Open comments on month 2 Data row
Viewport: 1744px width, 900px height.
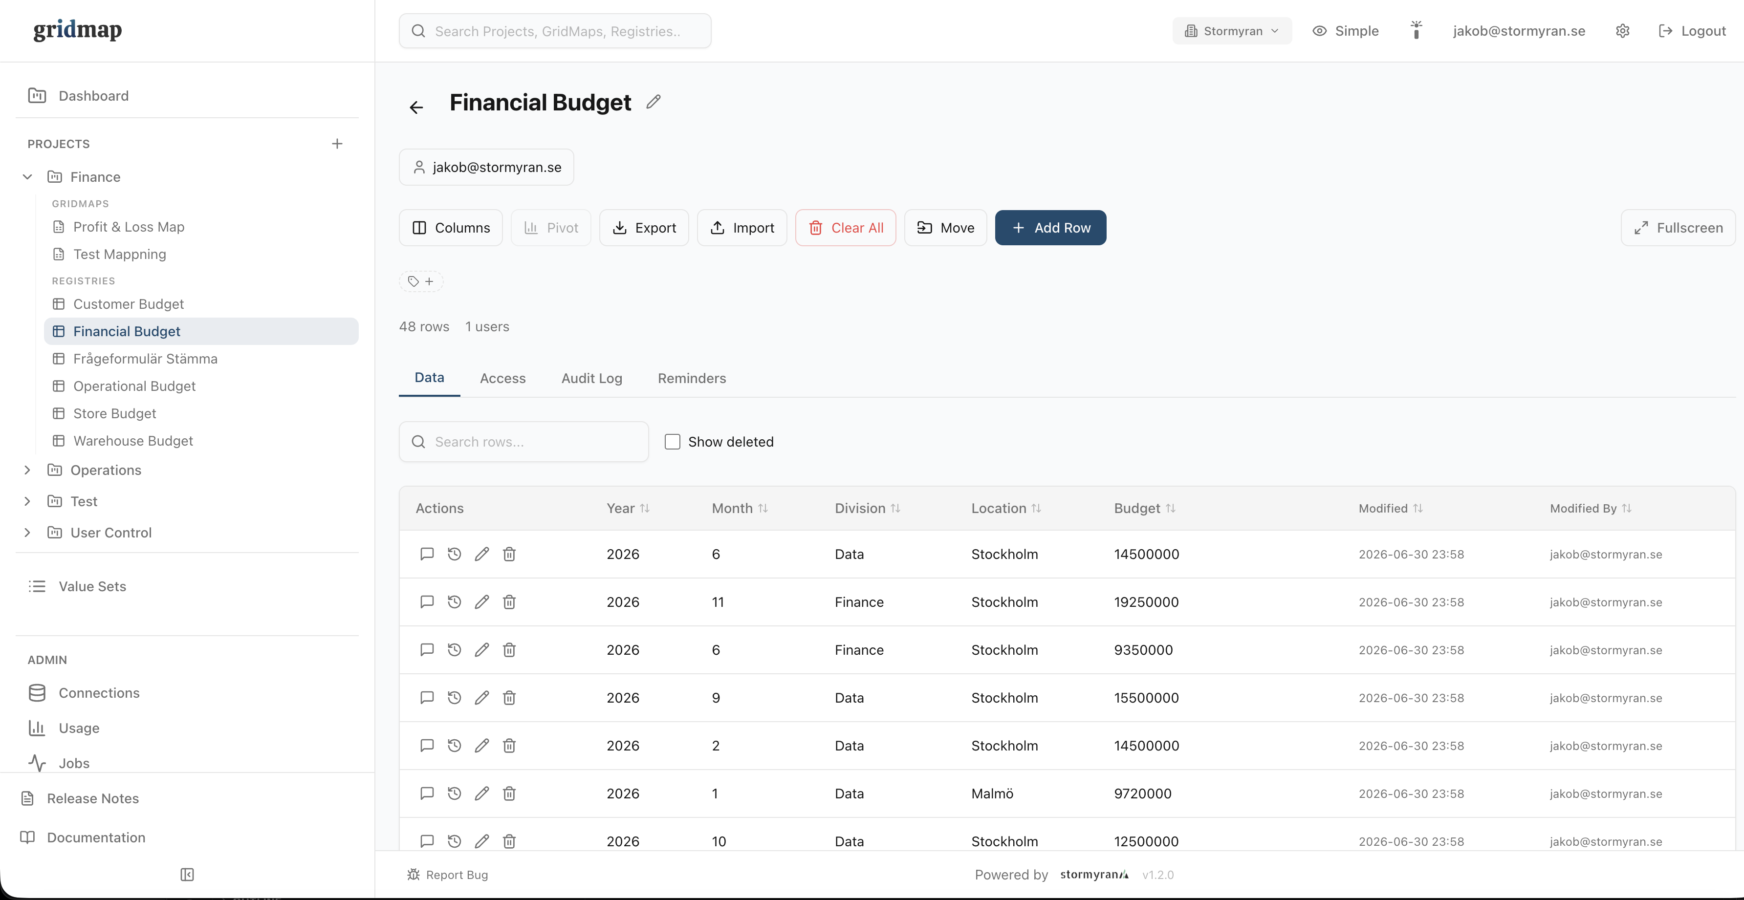427,746
